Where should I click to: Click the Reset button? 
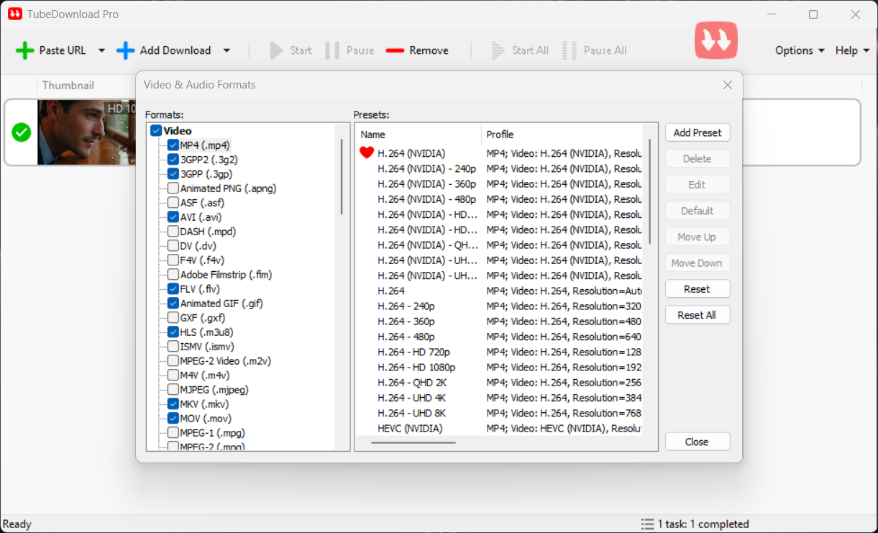coord(698,289)
